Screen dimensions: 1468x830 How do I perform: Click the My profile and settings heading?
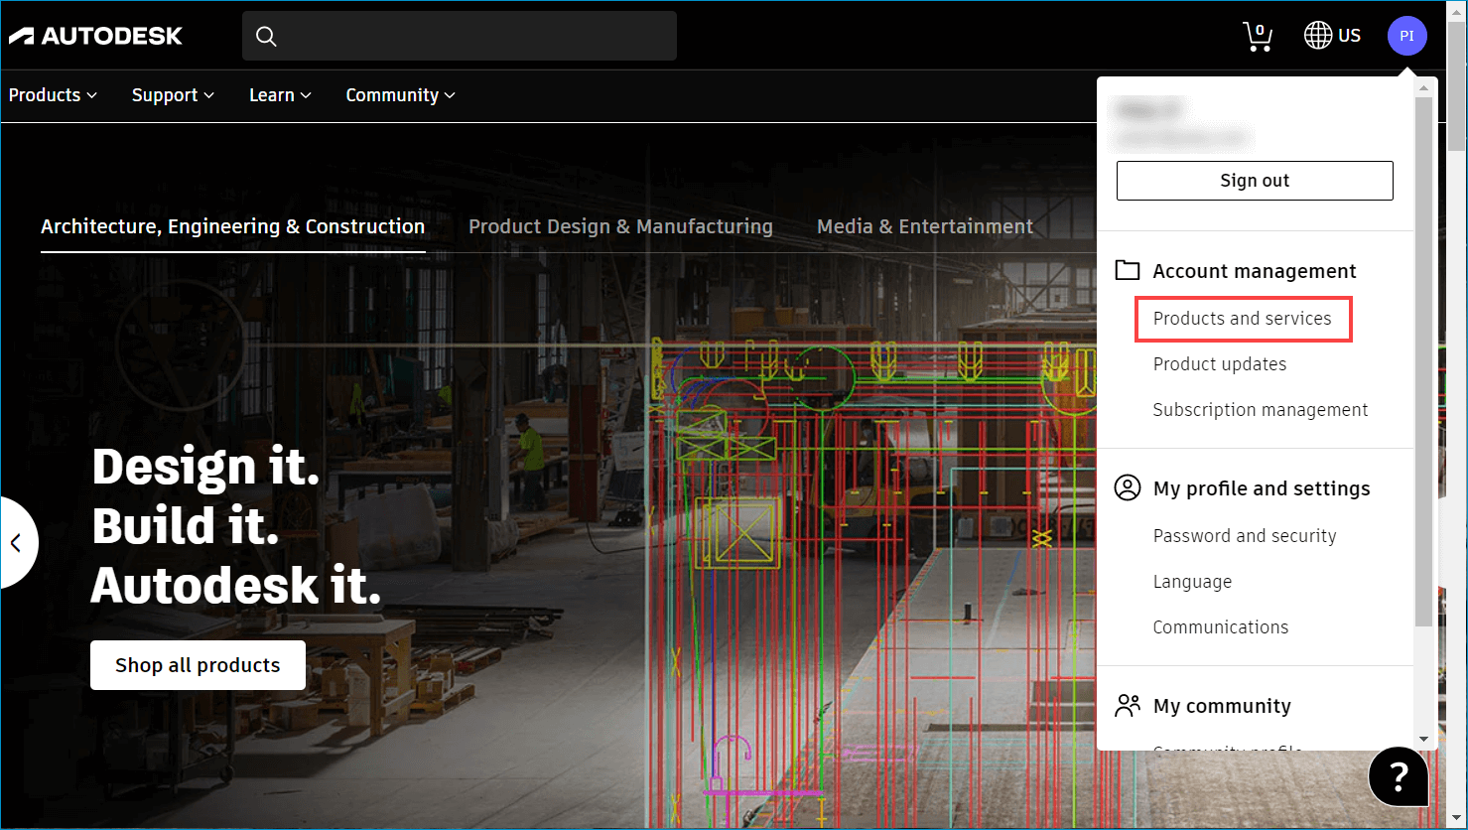1262,488
